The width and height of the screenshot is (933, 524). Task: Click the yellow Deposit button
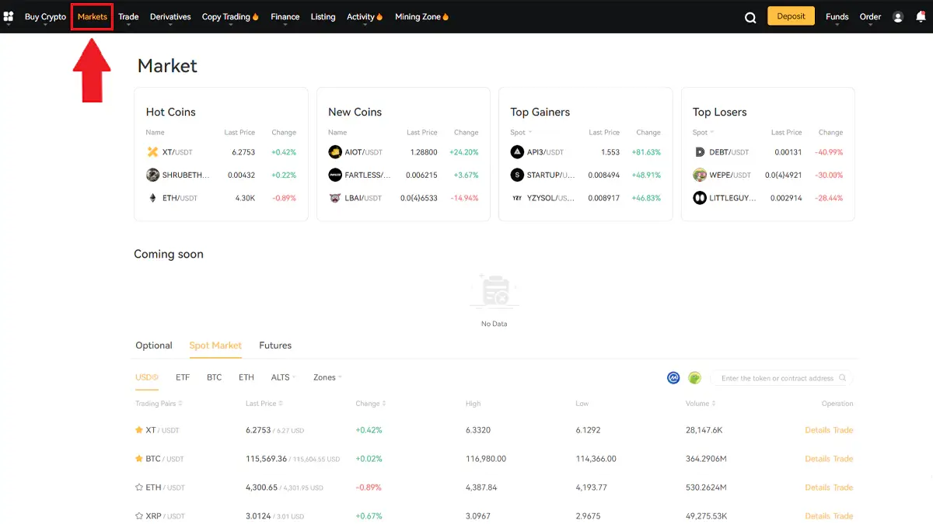[791, 16]
